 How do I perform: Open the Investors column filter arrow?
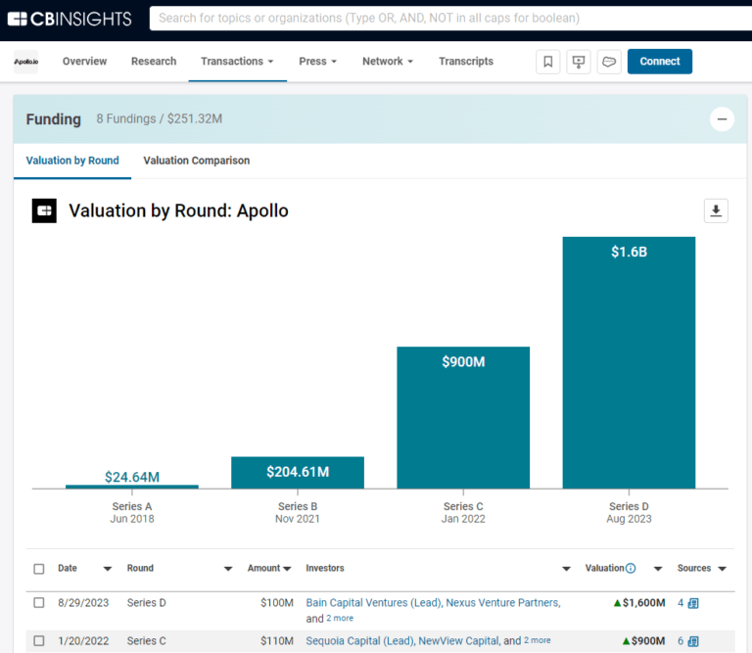566,569
